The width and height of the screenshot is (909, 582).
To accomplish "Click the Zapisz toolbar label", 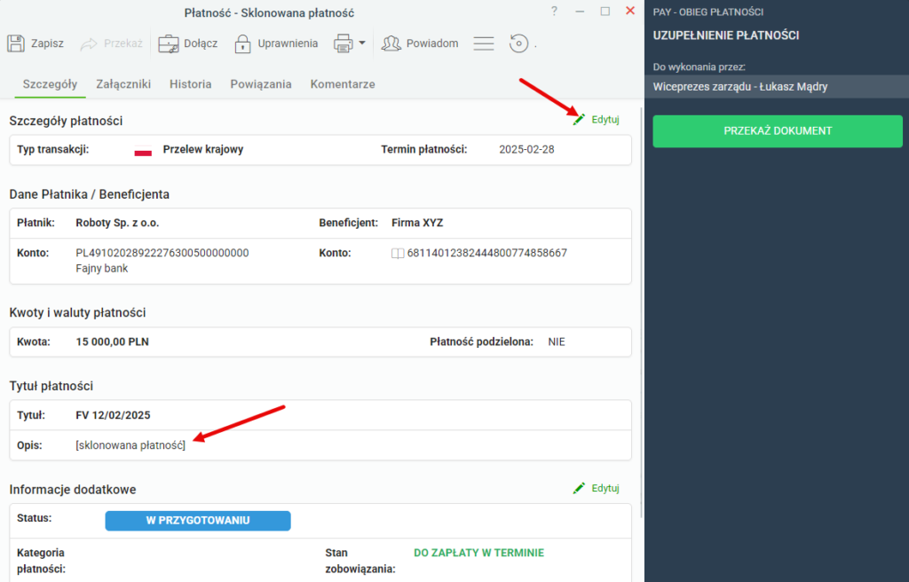I will pos(48,43).
